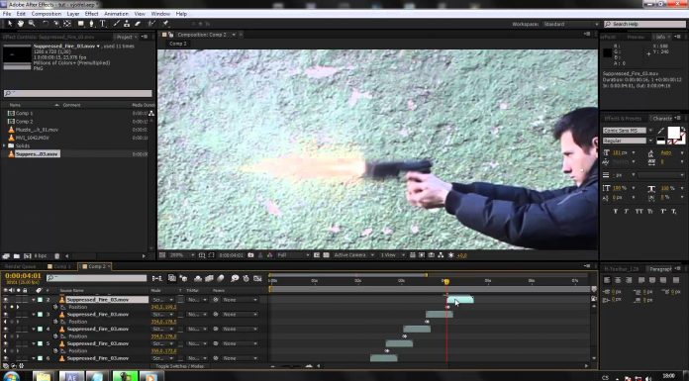689x381 pixels.
Task: Expand the Solids folder in Project panel
Action: pyautogui.click(x=4, y=145)
